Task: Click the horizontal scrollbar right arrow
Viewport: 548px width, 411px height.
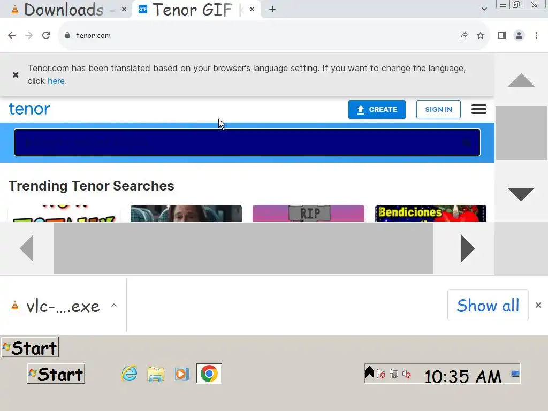Action: (x=468, y=248)
